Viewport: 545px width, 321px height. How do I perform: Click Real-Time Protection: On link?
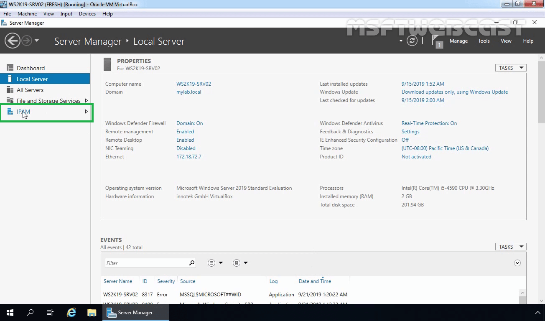pyautogui.click(x=429, y=123)
